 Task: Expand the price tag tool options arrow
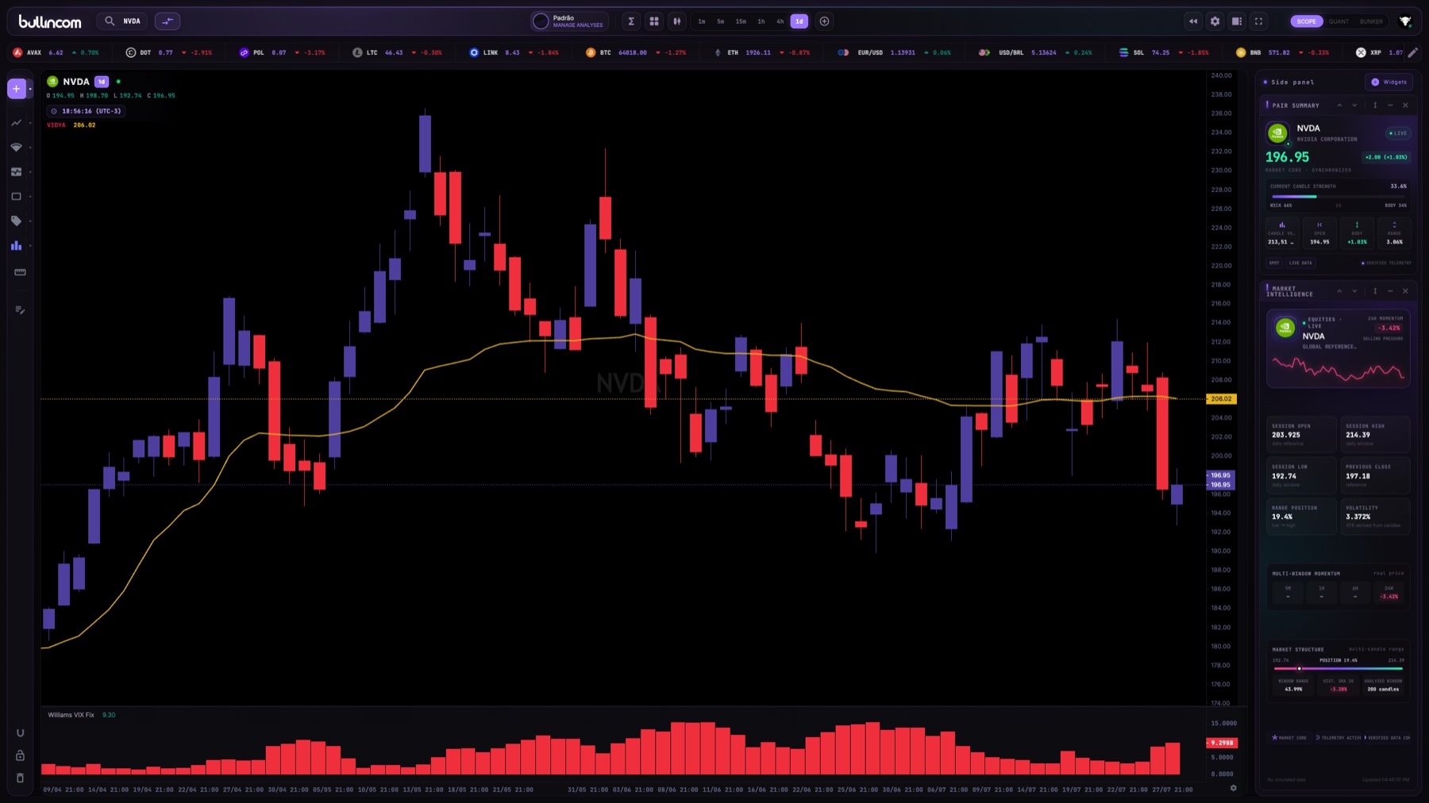click(30, 221)
